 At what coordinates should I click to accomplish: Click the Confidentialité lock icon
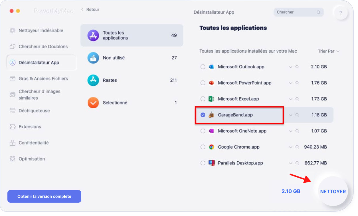[13, 143]
